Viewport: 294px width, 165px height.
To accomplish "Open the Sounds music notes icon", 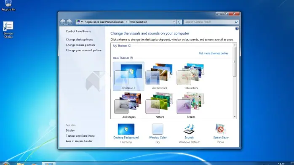I will point(189,129).
